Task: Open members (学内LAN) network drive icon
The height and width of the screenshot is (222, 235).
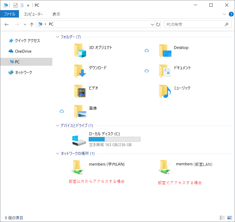Action: (x=77, y=167)
